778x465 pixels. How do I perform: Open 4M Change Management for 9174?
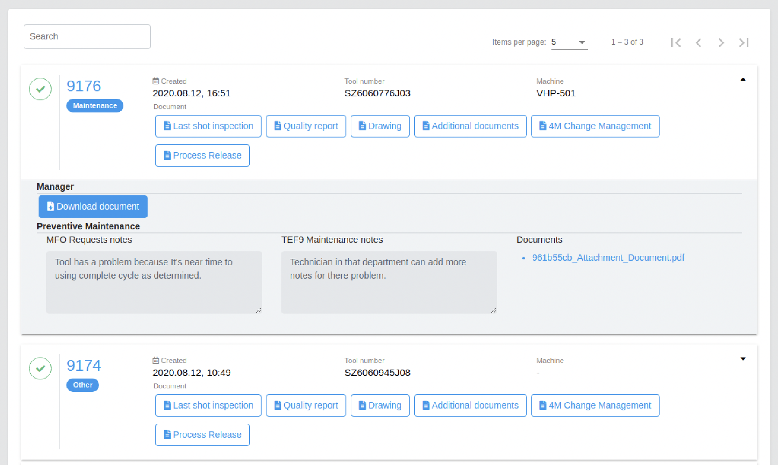pyautogui.click(x=595, y=405)
